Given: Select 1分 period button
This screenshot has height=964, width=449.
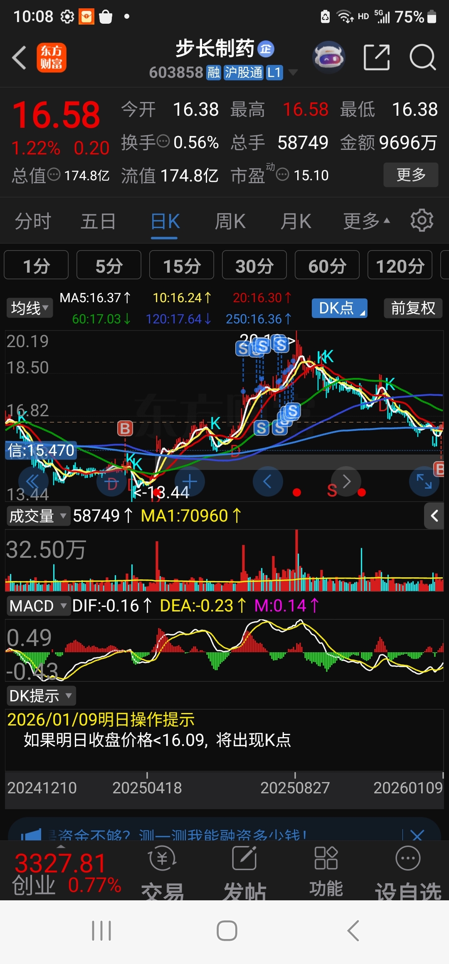Looking at the screenshot, I should click(36, 265).
